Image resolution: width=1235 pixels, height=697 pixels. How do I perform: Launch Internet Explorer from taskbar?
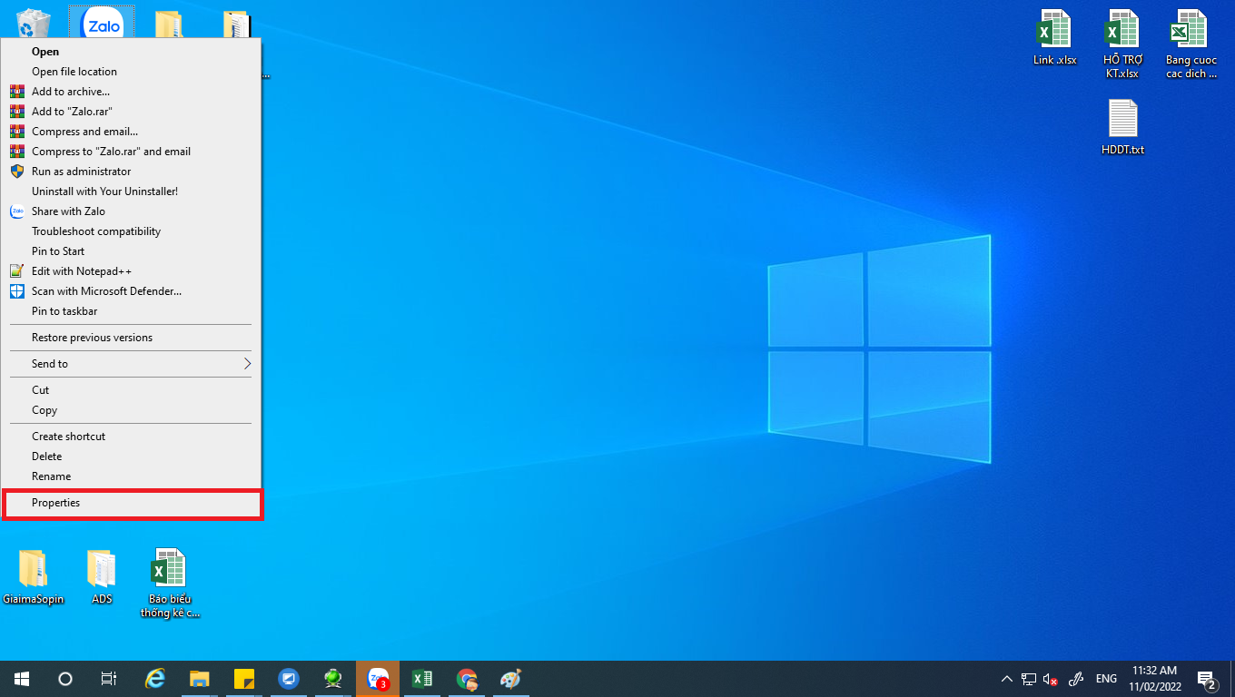(156, 679)
